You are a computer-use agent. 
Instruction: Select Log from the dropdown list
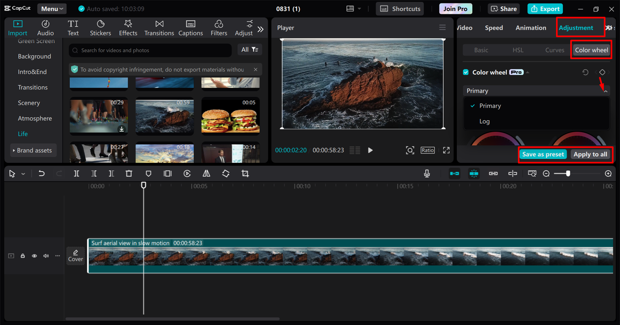536,121
